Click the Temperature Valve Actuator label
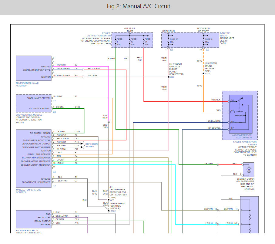 coord(27,84)
